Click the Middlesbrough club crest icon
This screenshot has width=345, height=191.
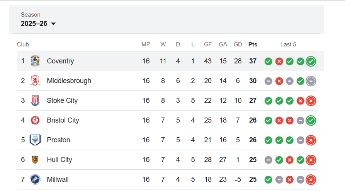[35, 81]
